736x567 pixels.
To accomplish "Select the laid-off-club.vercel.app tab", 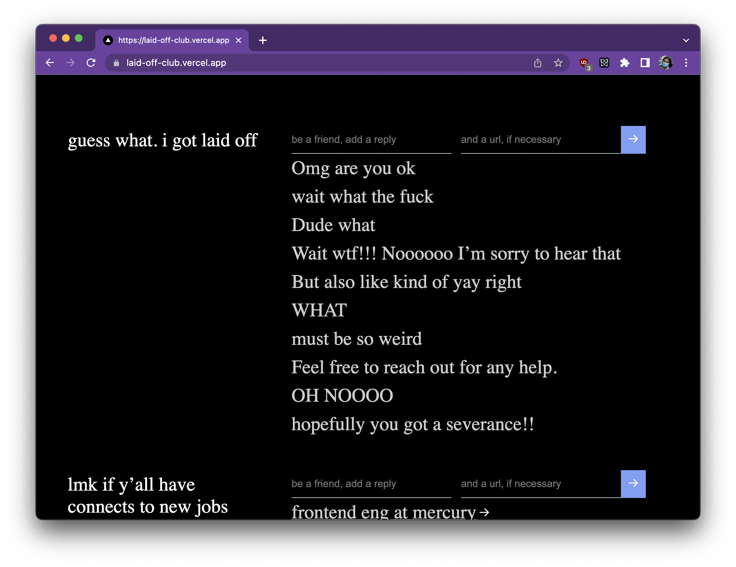I will pos(173,40).
